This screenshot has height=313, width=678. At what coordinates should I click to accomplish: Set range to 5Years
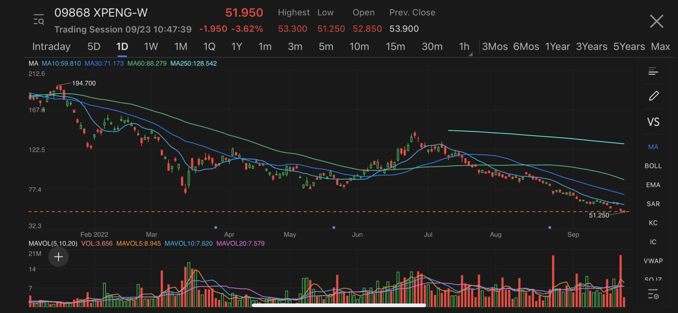[629, 47]
